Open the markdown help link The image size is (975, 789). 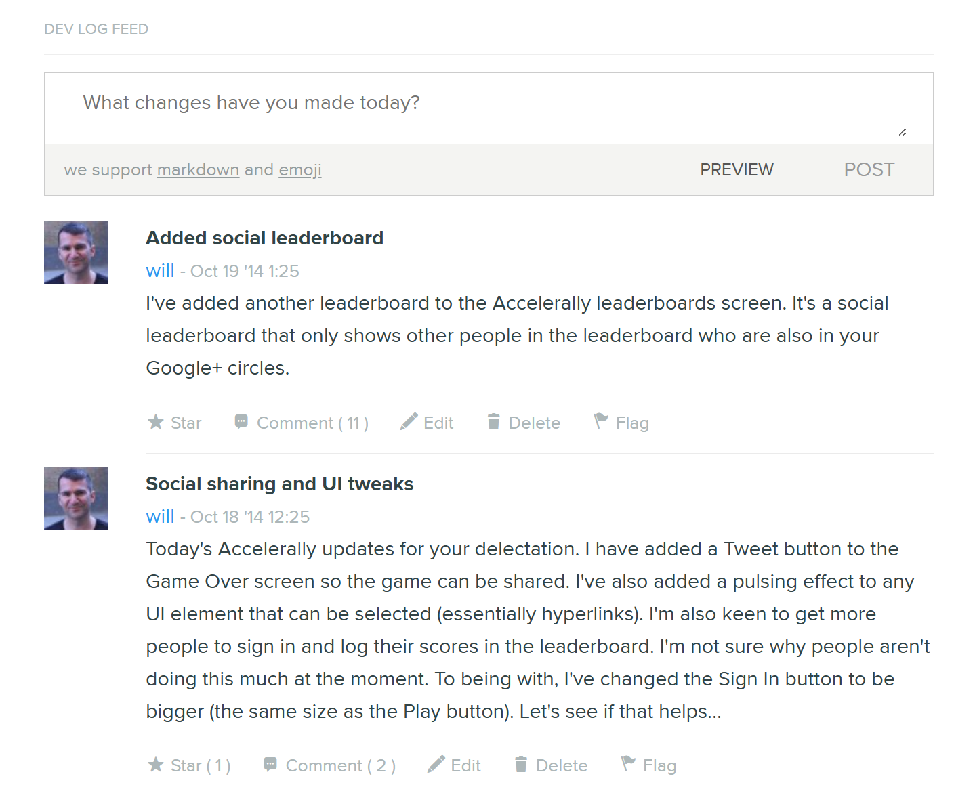pyautogui.click(x=198, y=169)
